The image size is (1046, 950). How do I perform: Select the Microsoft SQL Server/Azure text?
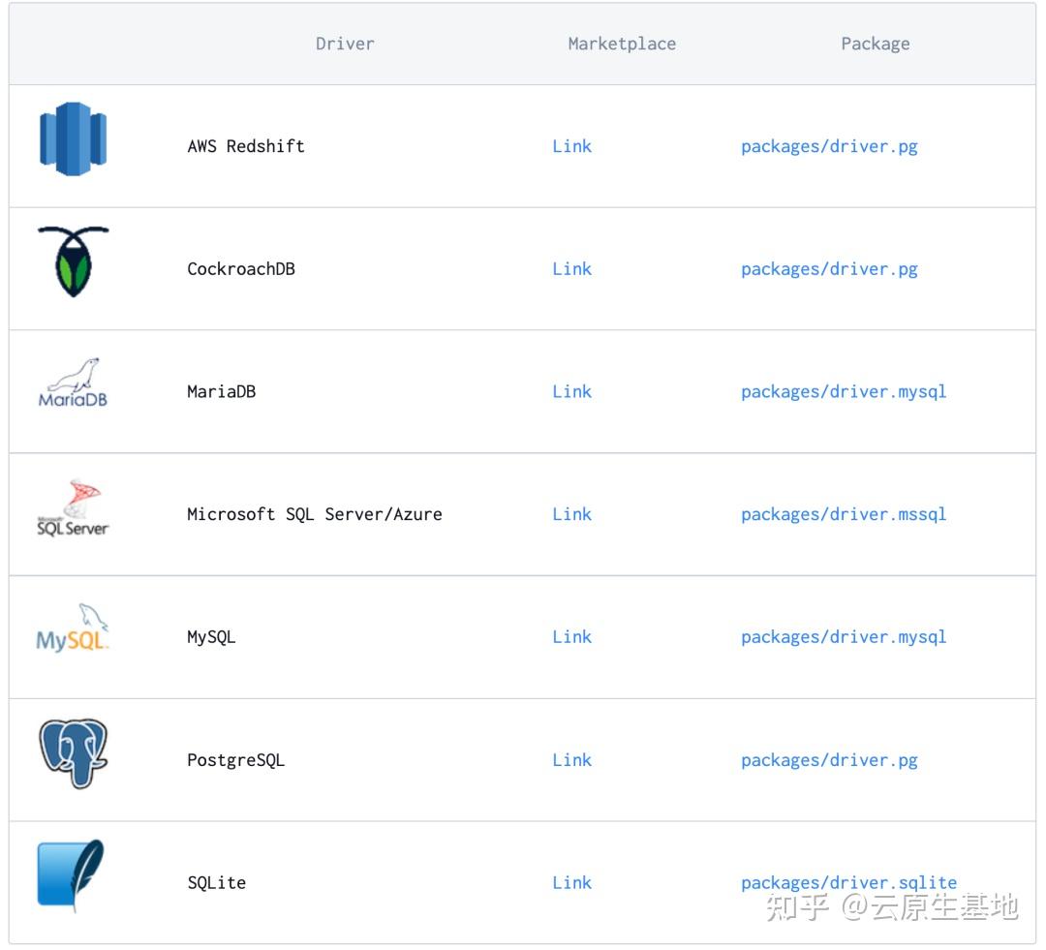(315, 514)
